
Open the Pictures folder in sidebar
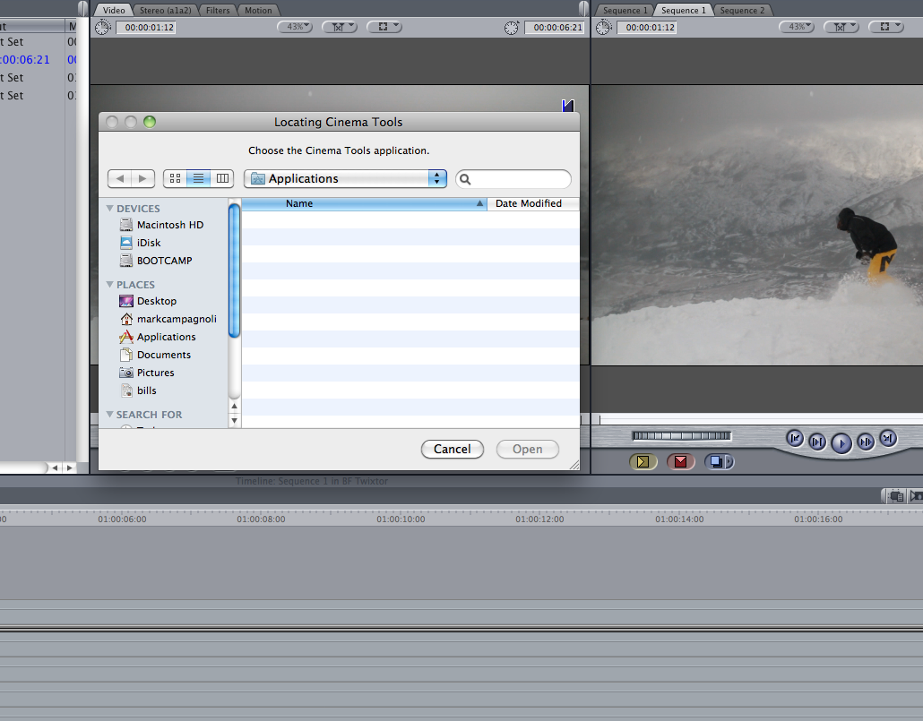click(x=147, y=373)
